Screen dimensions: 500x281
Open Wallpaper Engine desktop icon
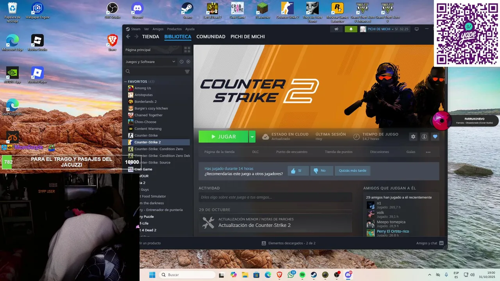pos(37,11)
